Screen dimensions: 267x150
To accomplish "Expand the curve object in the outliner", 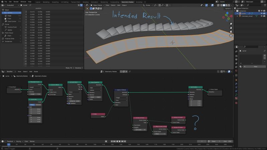I will click(x=237, y=13).
